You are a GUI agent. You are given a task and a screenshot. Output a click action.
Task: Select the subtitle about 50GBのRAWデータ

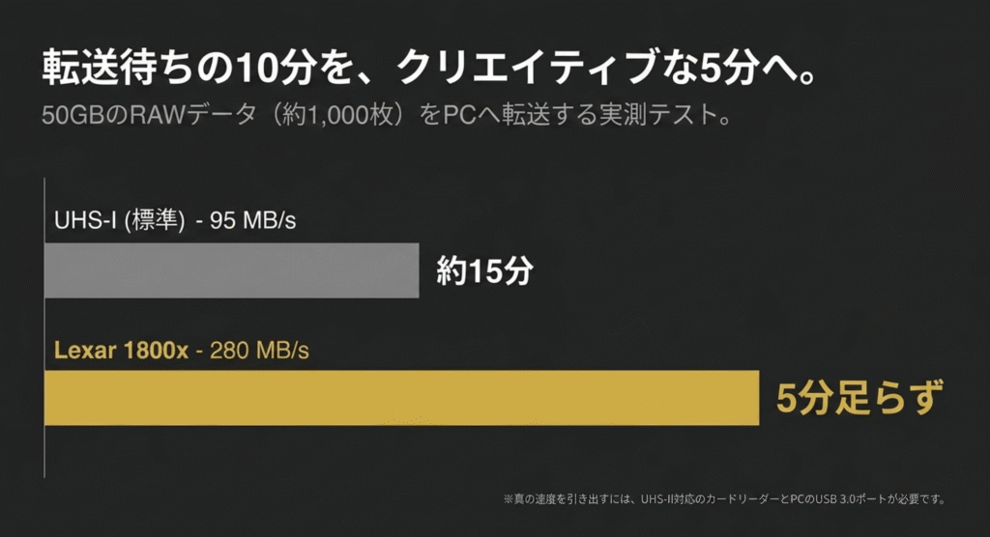coord(387,115)
